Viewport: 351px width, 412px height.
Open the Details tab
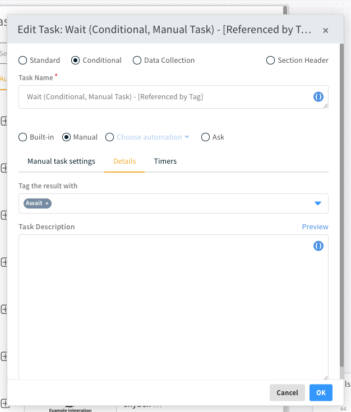pos(124,161)
